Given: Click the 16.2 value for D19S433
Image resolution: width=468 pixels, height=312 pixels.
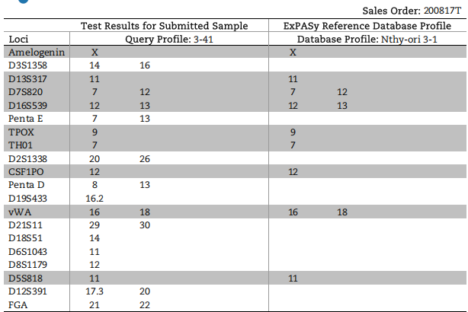Looking at the screenshot, I should coord(95,199).
